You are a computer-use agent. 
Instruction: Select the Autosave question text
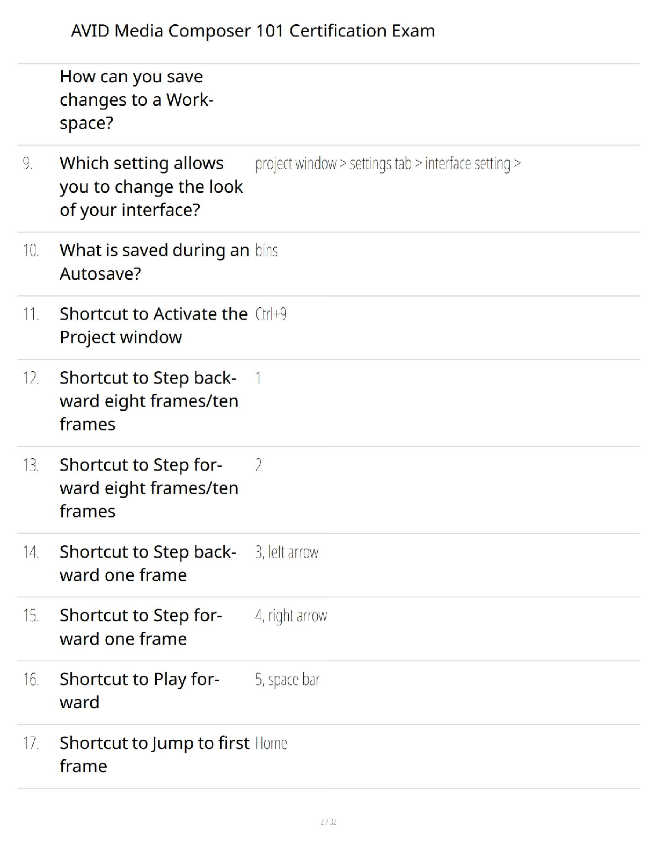pos(154,262)
